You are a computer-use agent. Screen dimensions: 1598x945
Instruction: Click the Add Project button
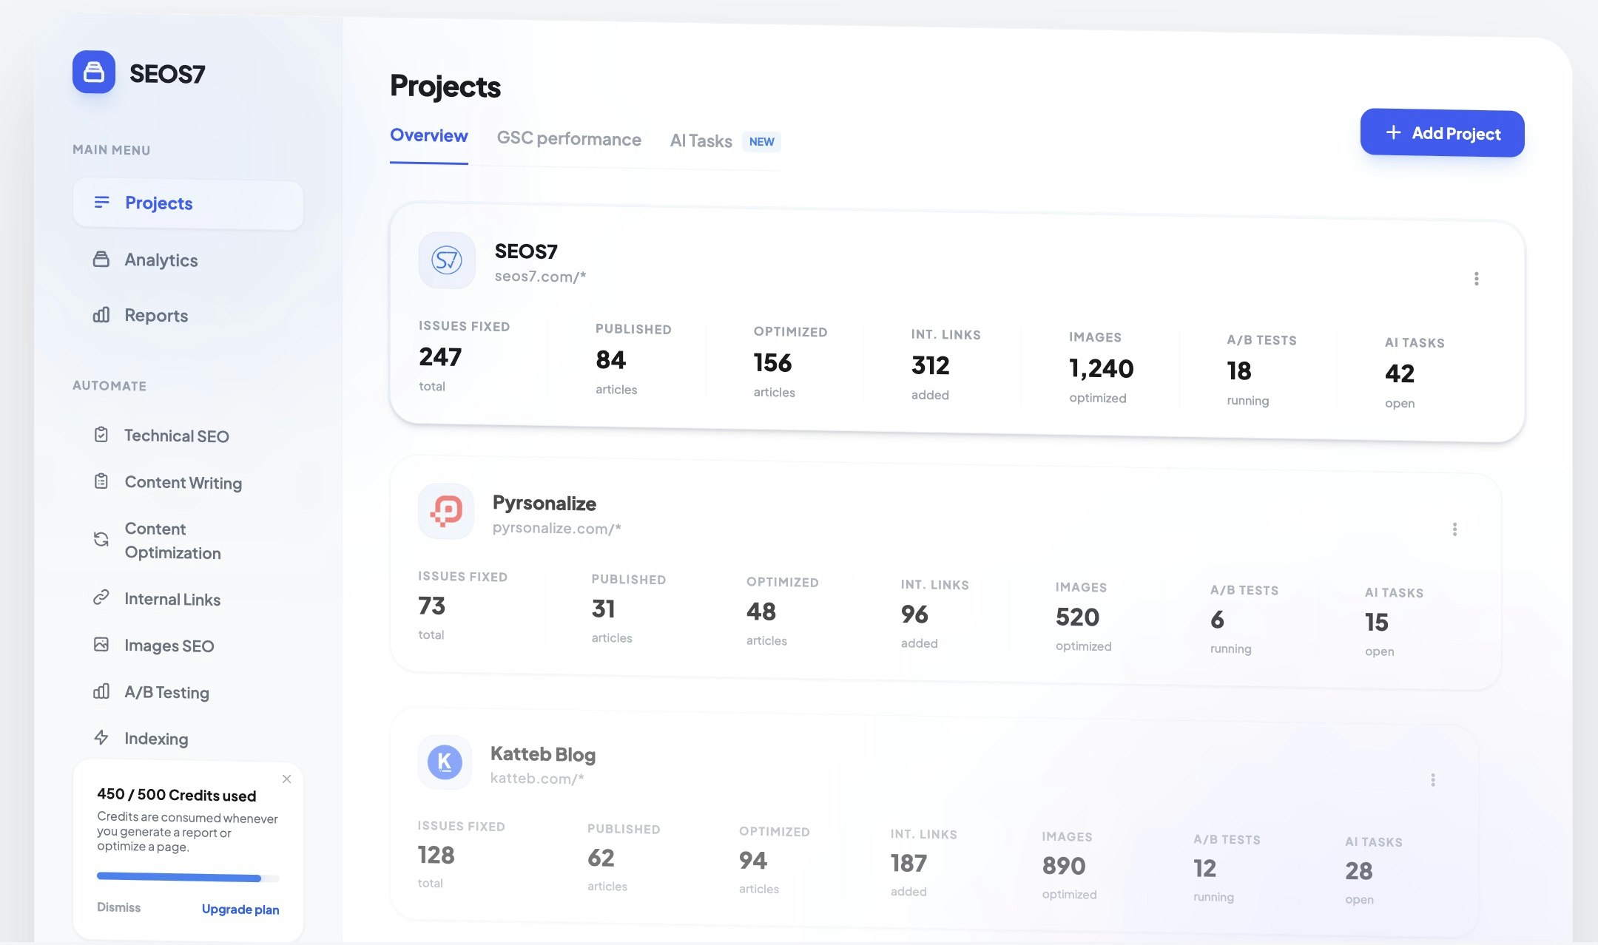click(1441, 133)
